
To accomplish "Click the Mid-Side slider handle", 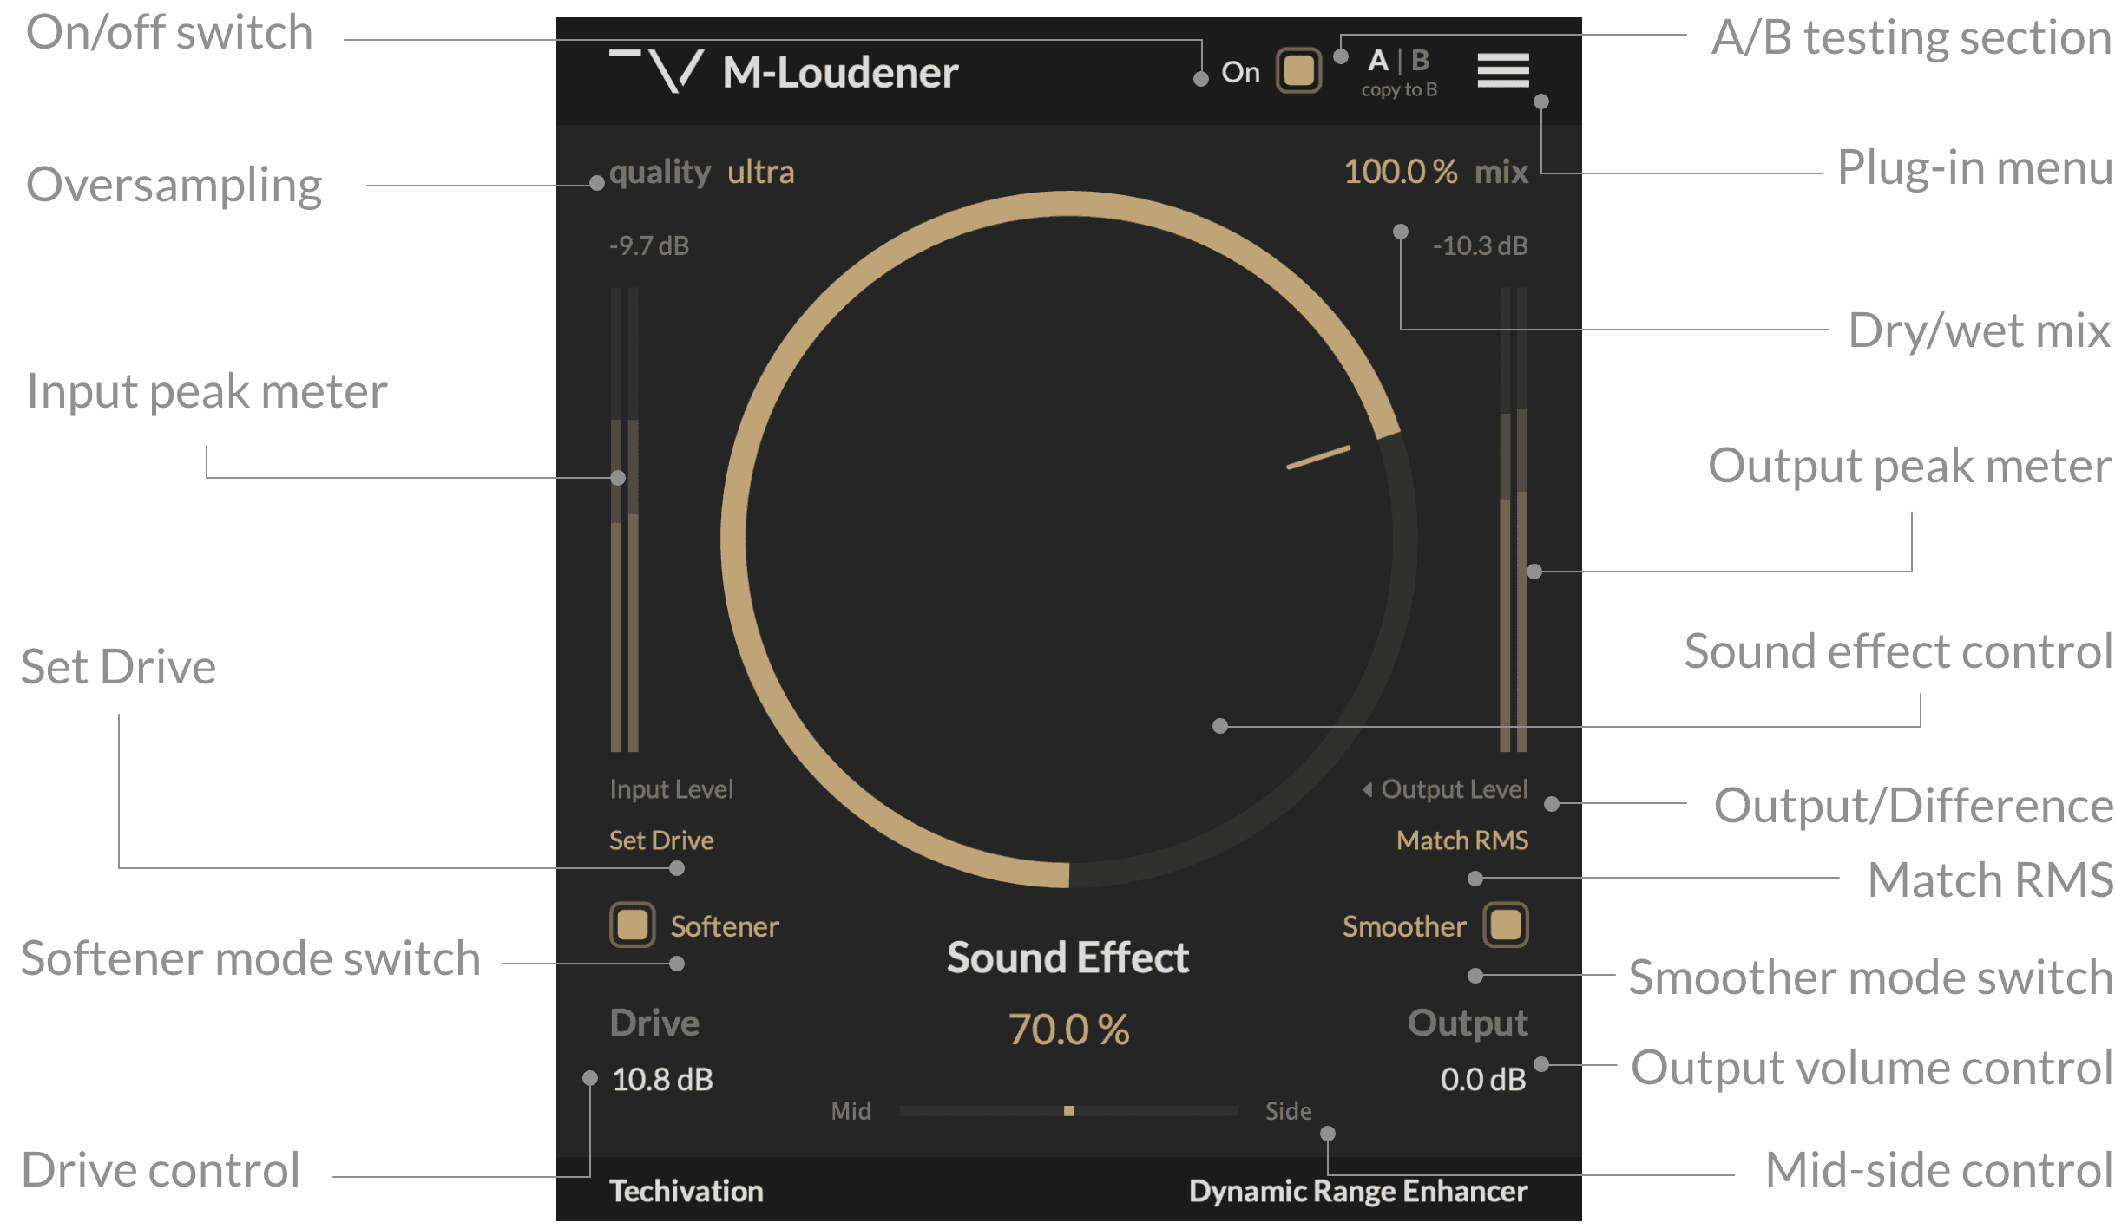I will click(x=1069, y=1111).
